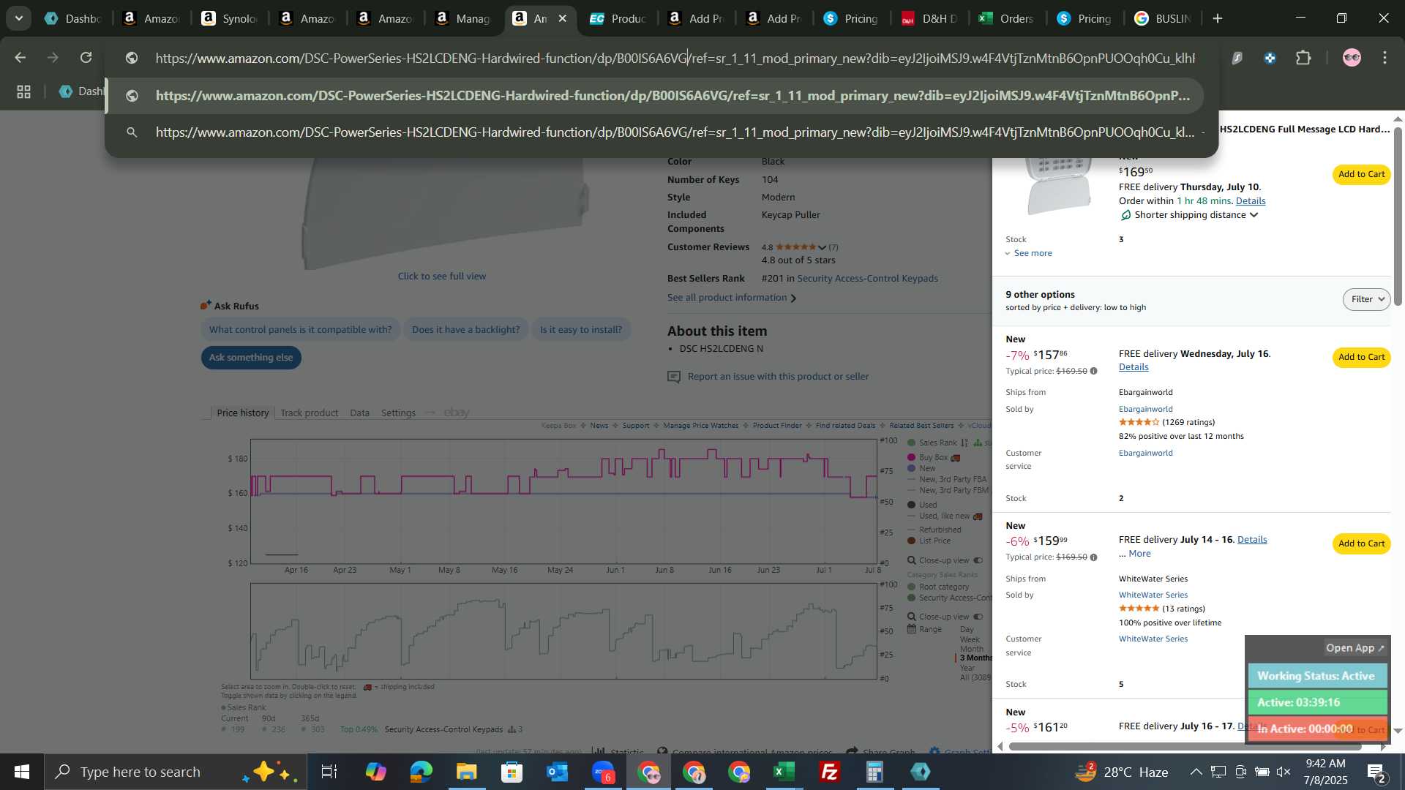1405x790 pixels.
Task: Toggle Buy Box legend series
Action: pos(932,458)
